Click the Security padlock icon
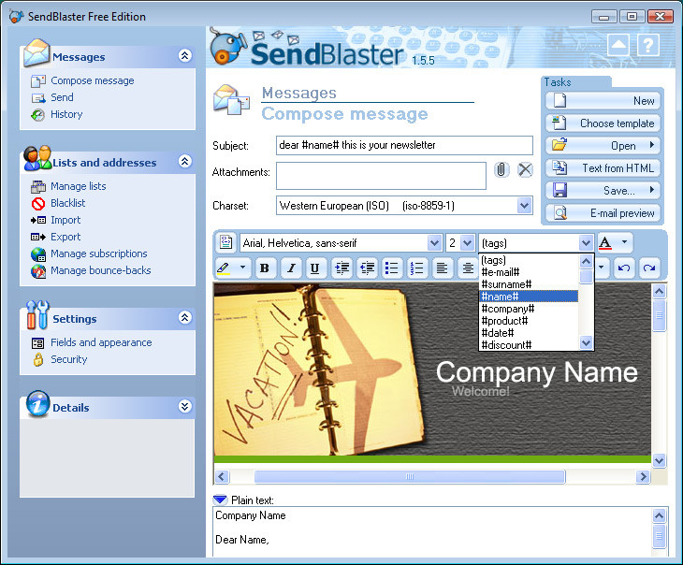683x565 pixels. click(x=38, y=360)
